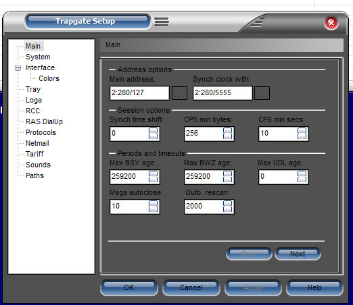353x305 pixels.
Task: Increase Msgs autoclose value
Action: [153, 203]
